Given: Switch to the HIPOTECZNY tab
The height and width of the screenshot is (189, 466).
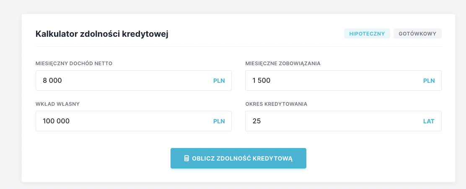Looking at the screenshot, I should click(367, 34).
